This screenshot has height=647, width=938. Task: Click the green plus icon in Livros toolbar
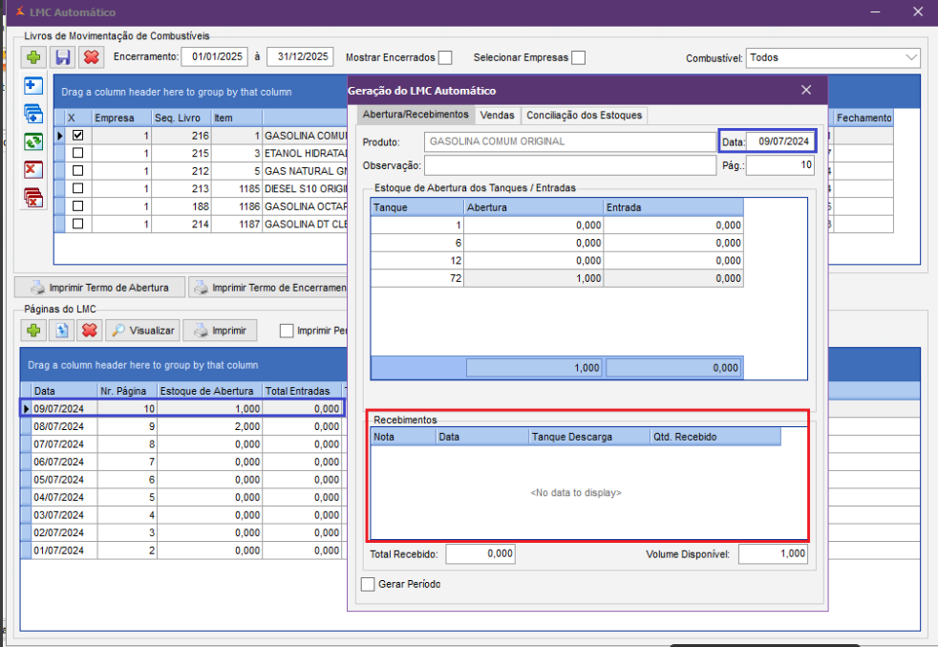click(35, 57)
